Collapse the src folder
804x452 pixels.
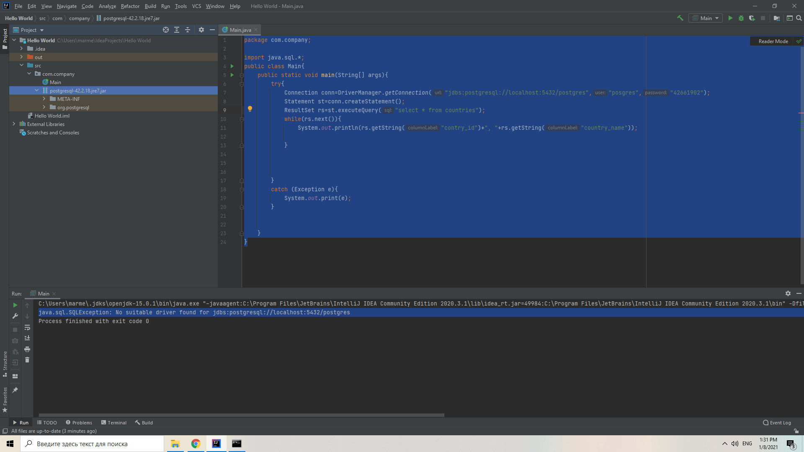[21, 65]
